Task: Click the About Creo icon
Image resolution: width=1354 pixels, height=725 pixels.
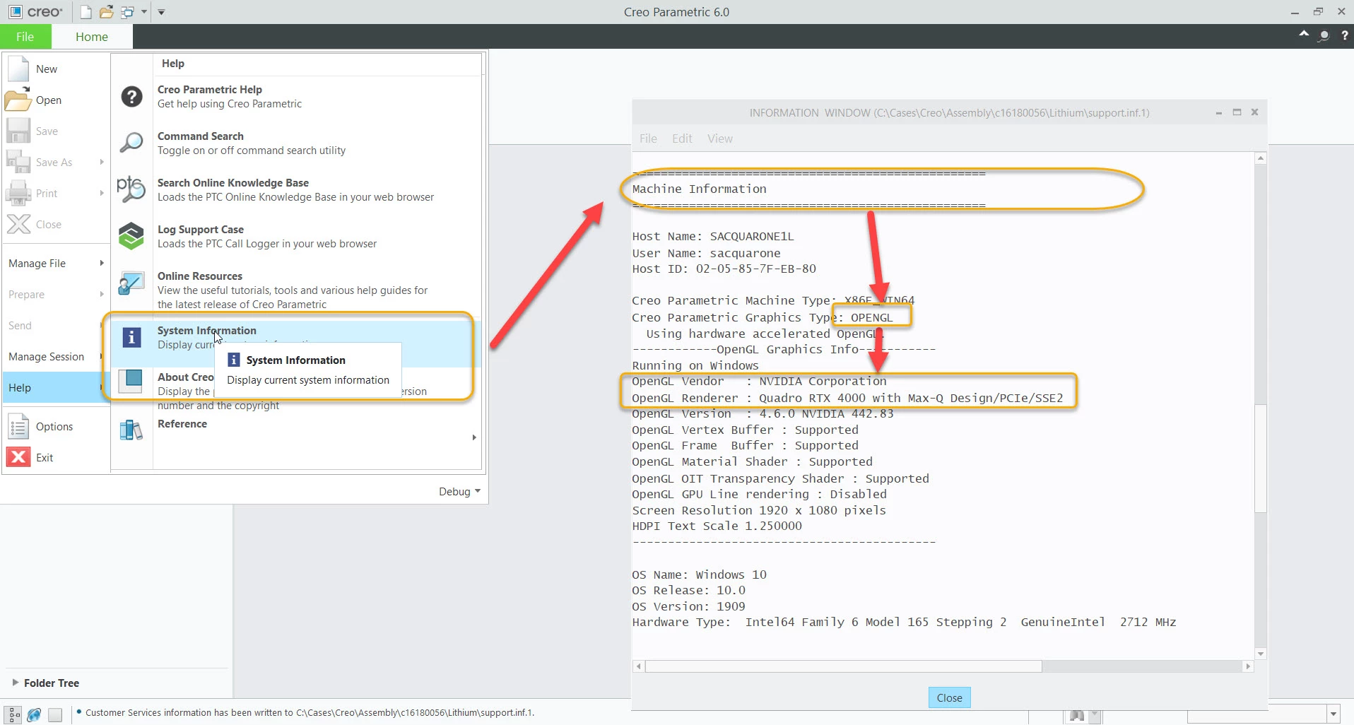Action: point(131,381)
